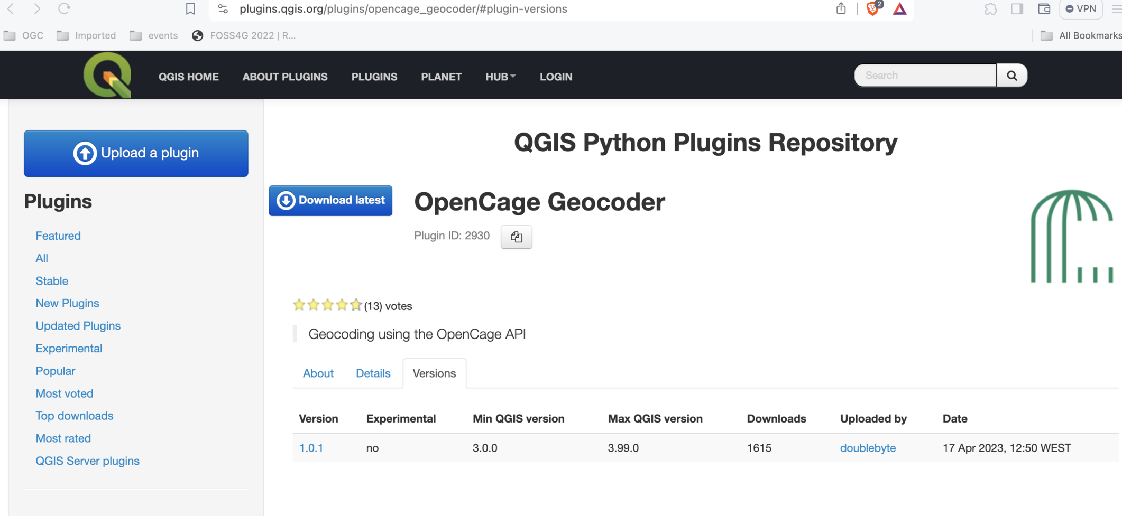The image size is (1122, 516).
Task: Open Brave Shields lion icon
Action: point(873,8)
